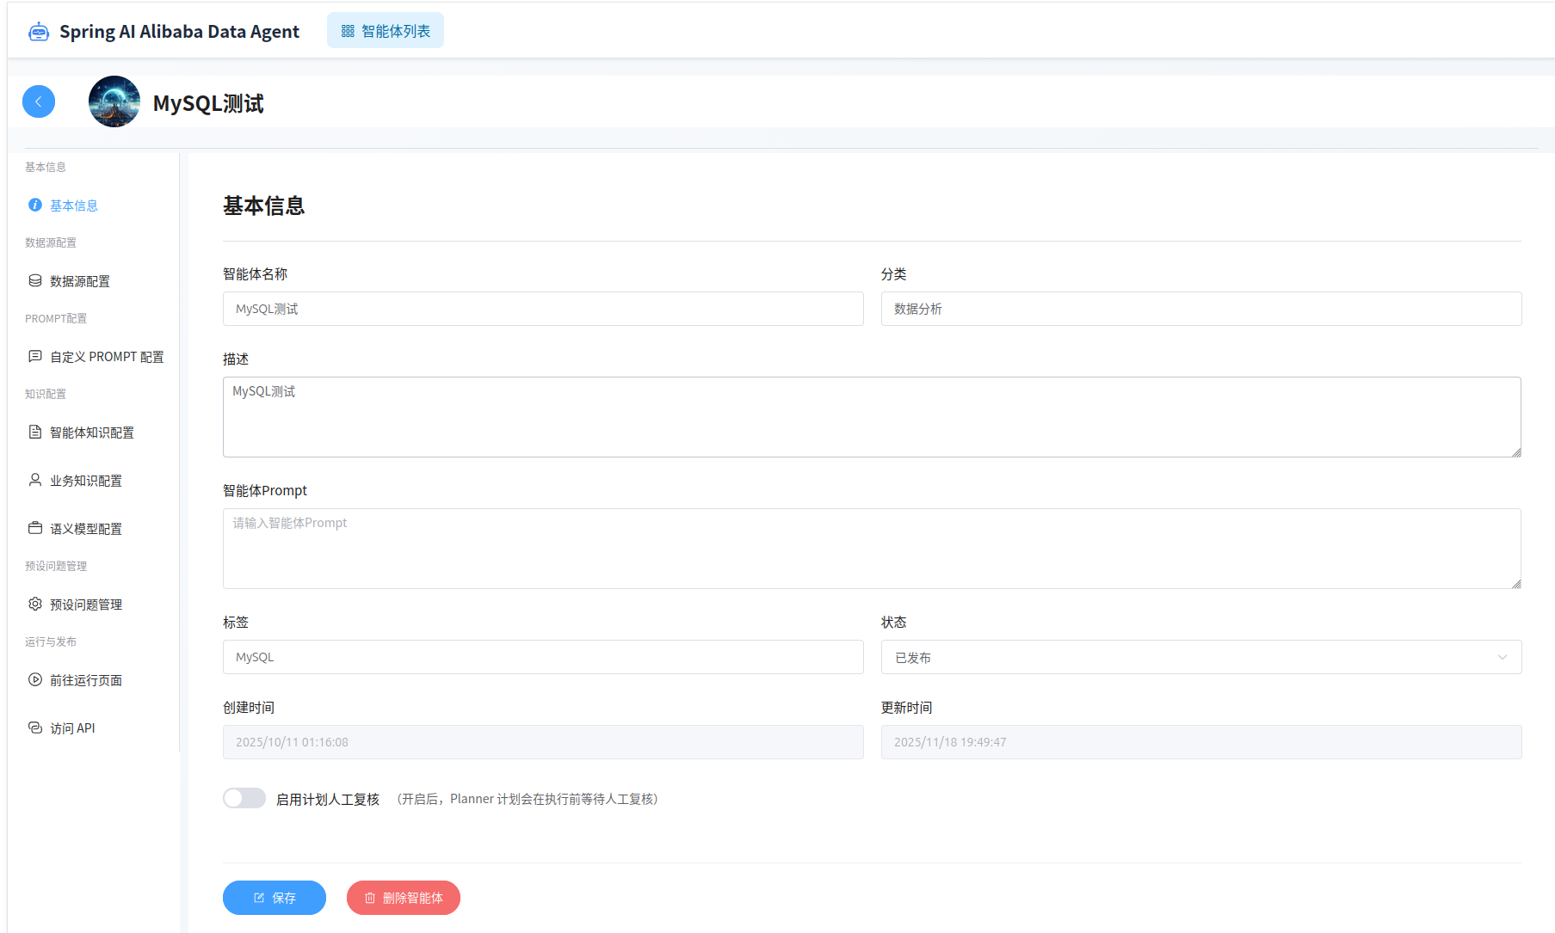
Task: Click the 业务知识配置 user icon
Action: [x=35, y=480]
